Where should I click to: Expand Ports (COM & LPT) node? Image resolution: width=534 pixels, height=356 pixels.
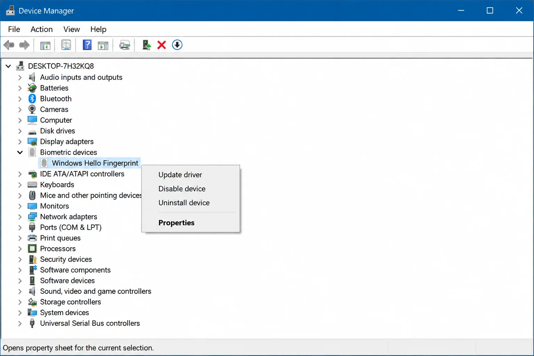pyautogui.click(x=20, y=227)
